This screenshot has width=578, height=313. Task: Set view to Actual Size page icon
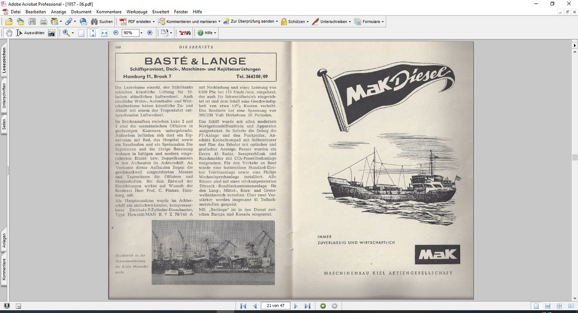[x=81, y=33]
